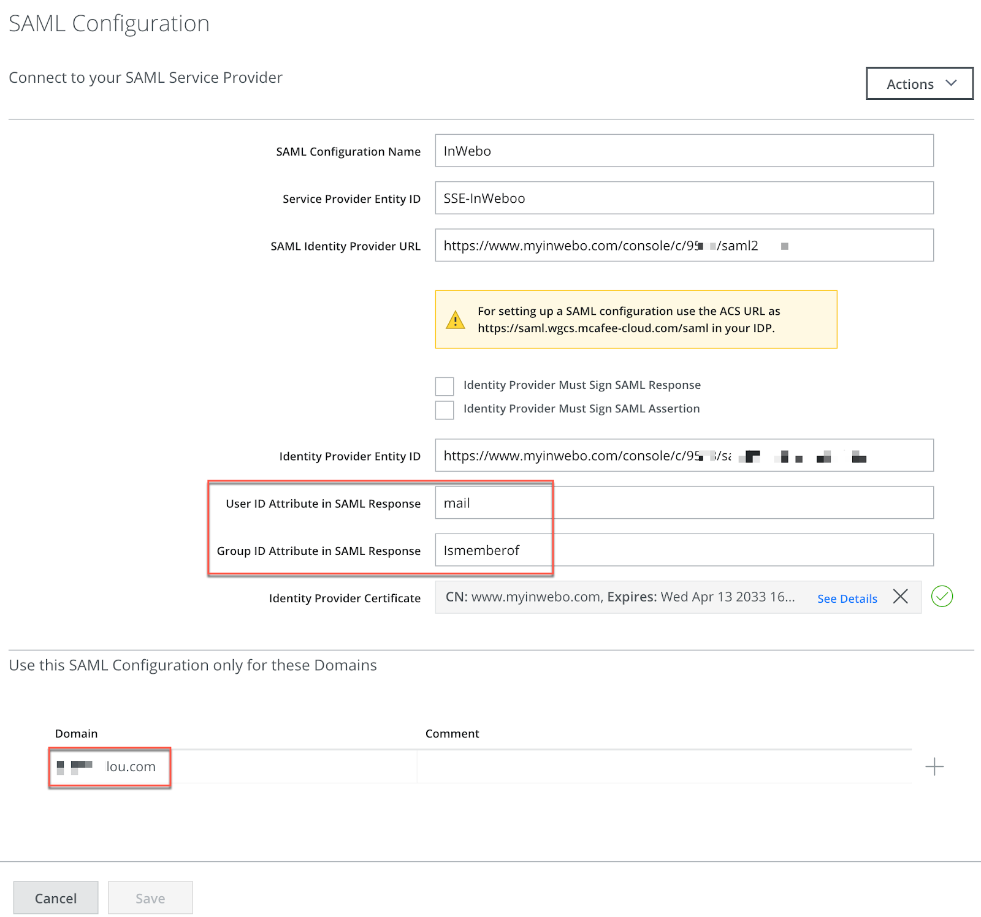This screenshot has width=981, height=917.
Task: Click the Cancel button
Action: pyautogui.click(x=55, y=897)
